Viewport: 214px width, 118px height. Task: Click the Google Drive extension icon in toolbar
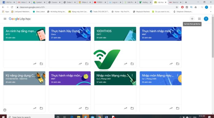pyautogui.click(x=196, y=7)
